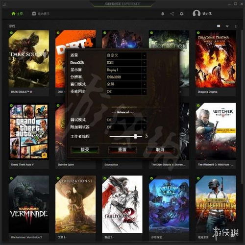Viewport: 245px width, 245px height.
Task: Click the 工作者线程 worker threads slider
Action: click(x=126, y=136)
